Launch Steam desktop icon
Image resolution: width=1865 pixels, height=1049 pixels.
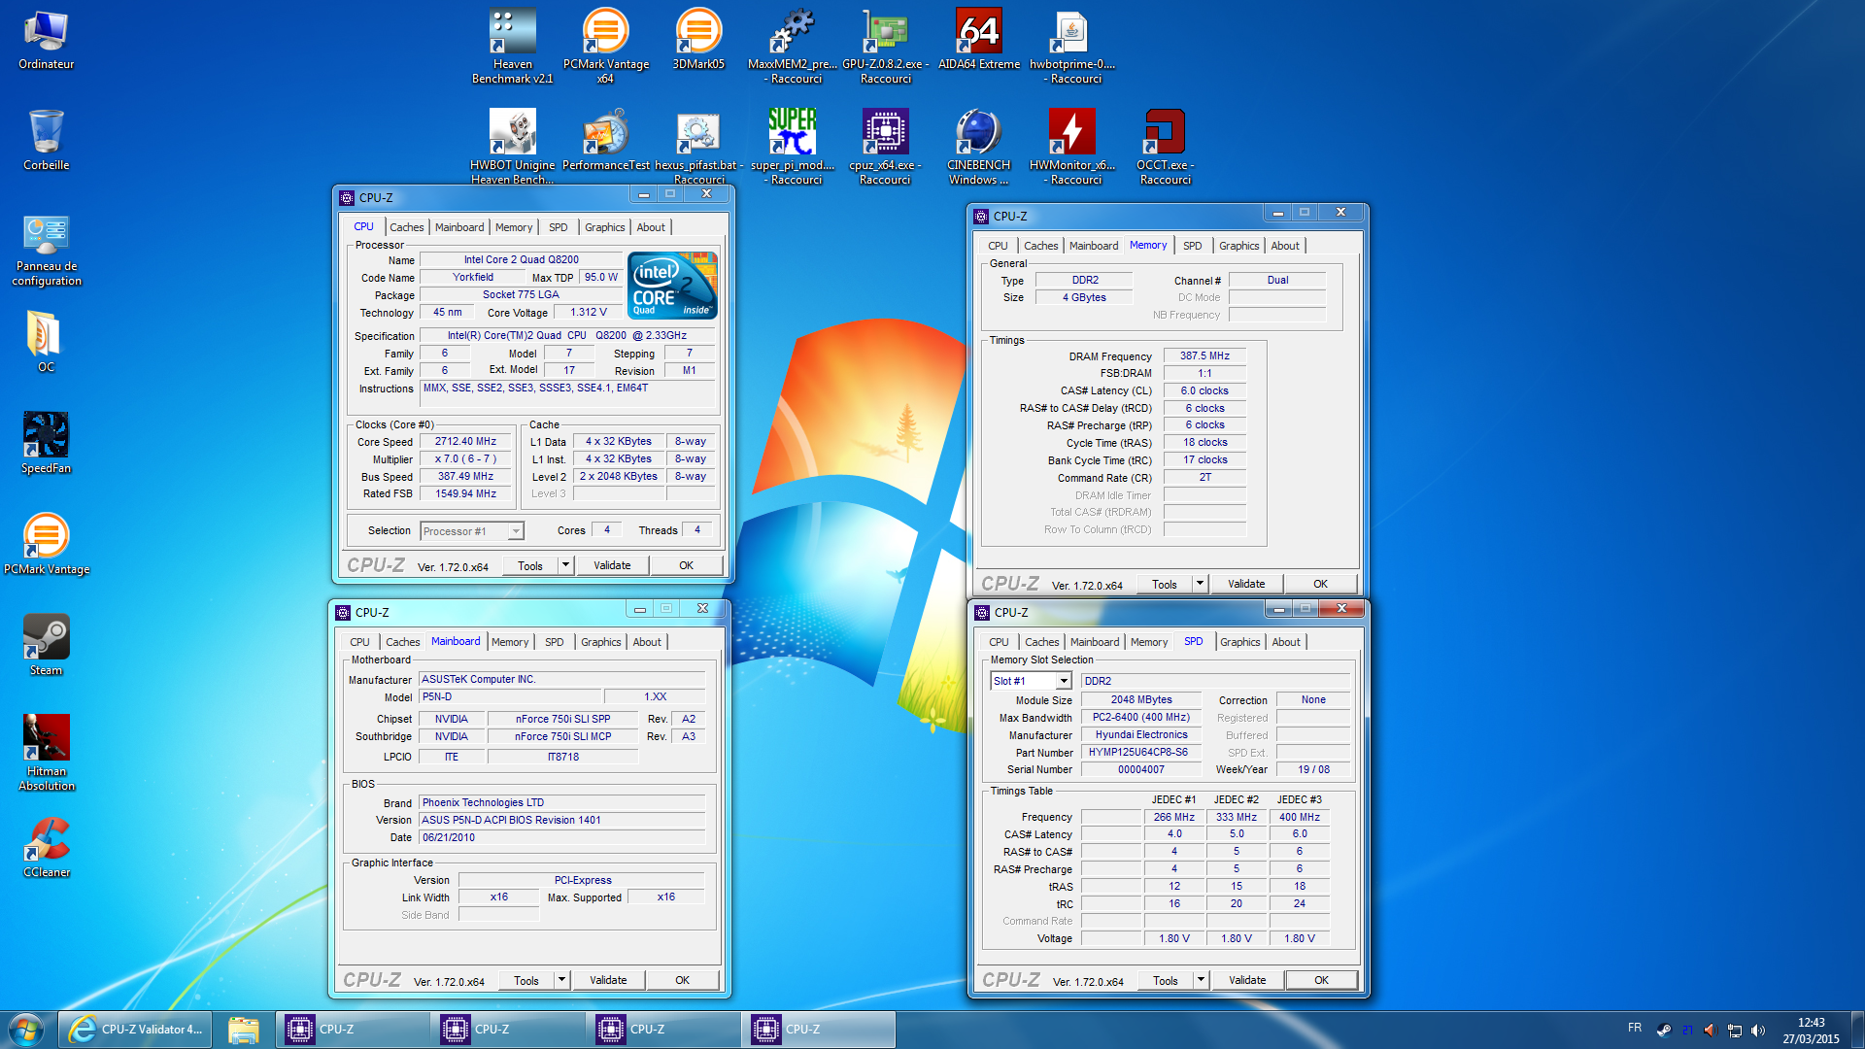pyautogui.click(x=46, y=645)
